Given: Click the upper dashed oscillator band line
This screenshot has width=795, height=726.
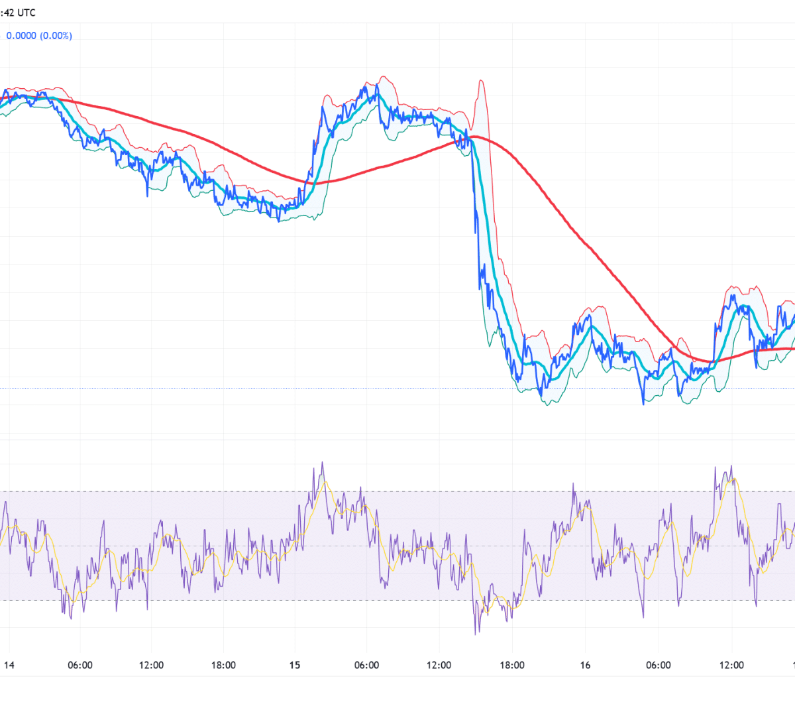Looking at the screenshot, I should (199, 491).
